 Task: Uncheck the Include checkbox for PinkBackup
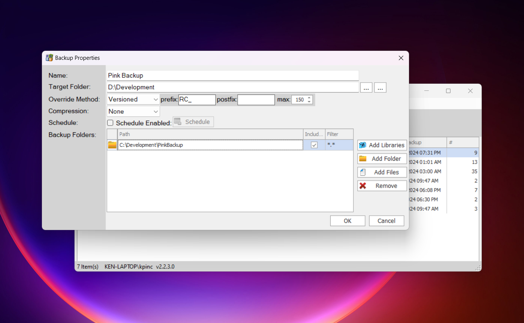314,145
